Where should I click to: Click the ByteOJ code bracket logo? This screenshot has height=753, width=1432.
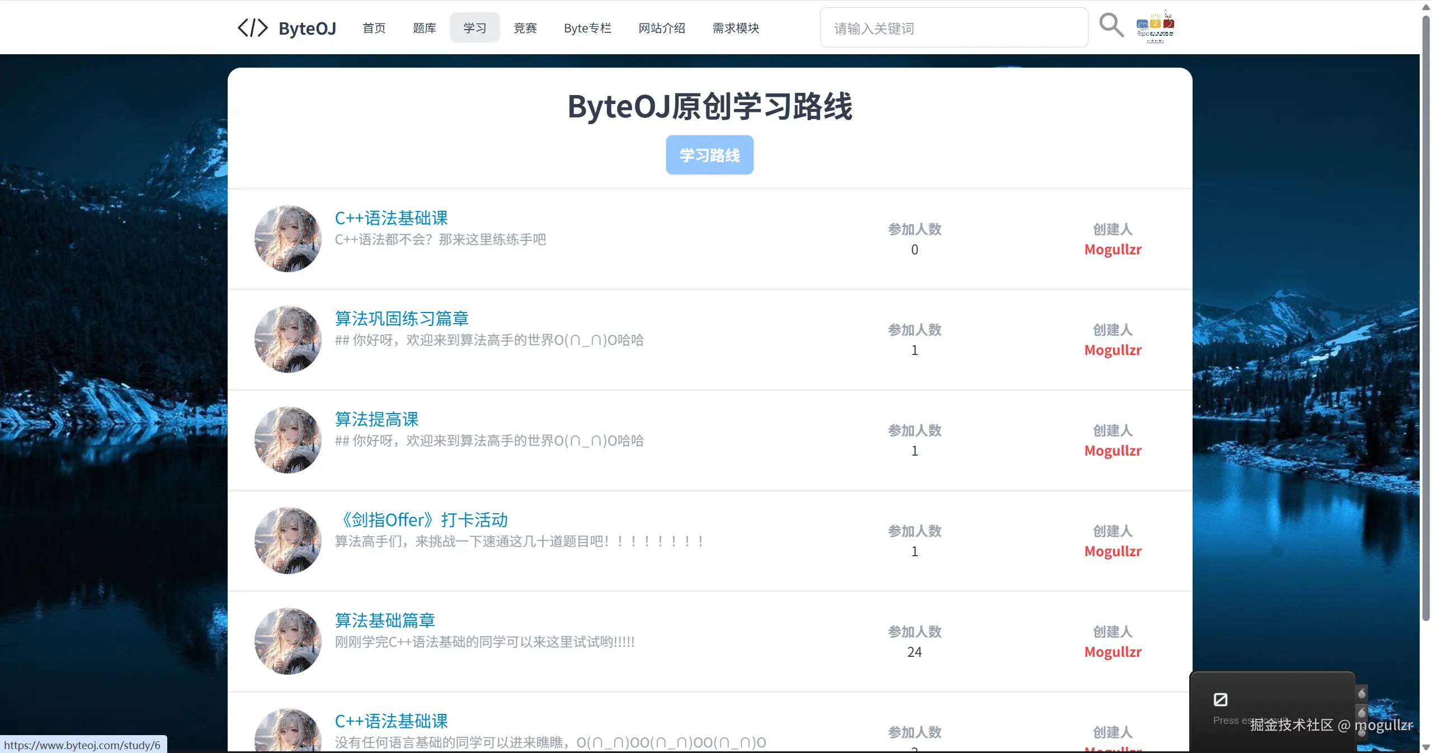tap(253, 28)
